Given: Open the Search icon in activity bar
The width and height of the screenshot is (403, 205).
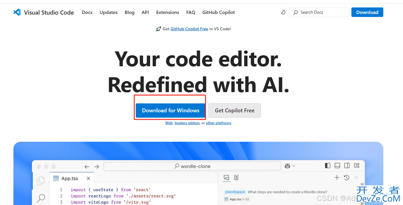Looking at the screenshot, I should (x=41, y=198).
